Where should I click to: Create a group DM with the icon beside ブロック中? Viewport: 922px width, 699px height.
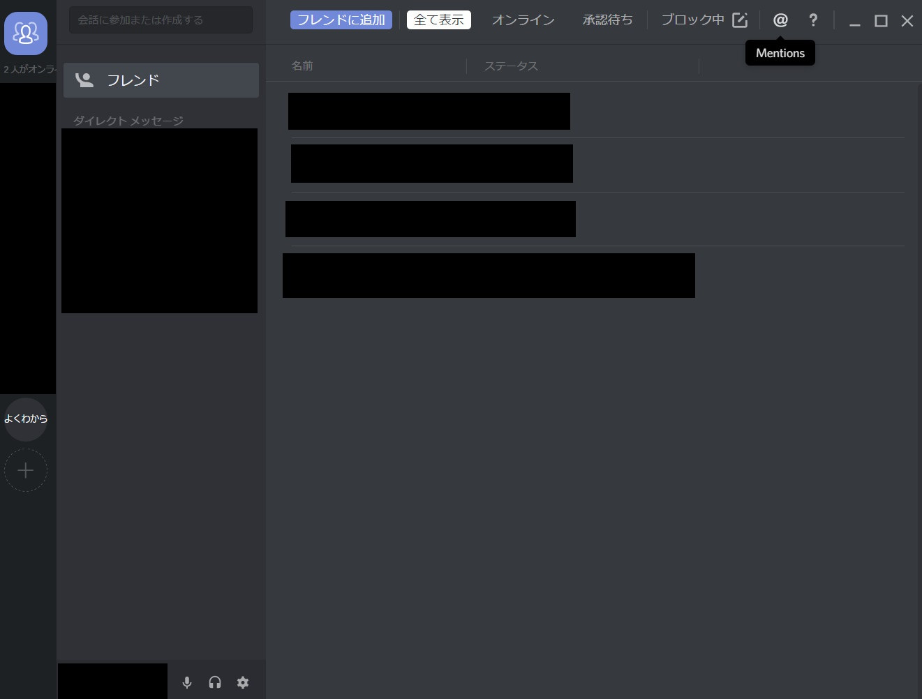coord(738,20)
